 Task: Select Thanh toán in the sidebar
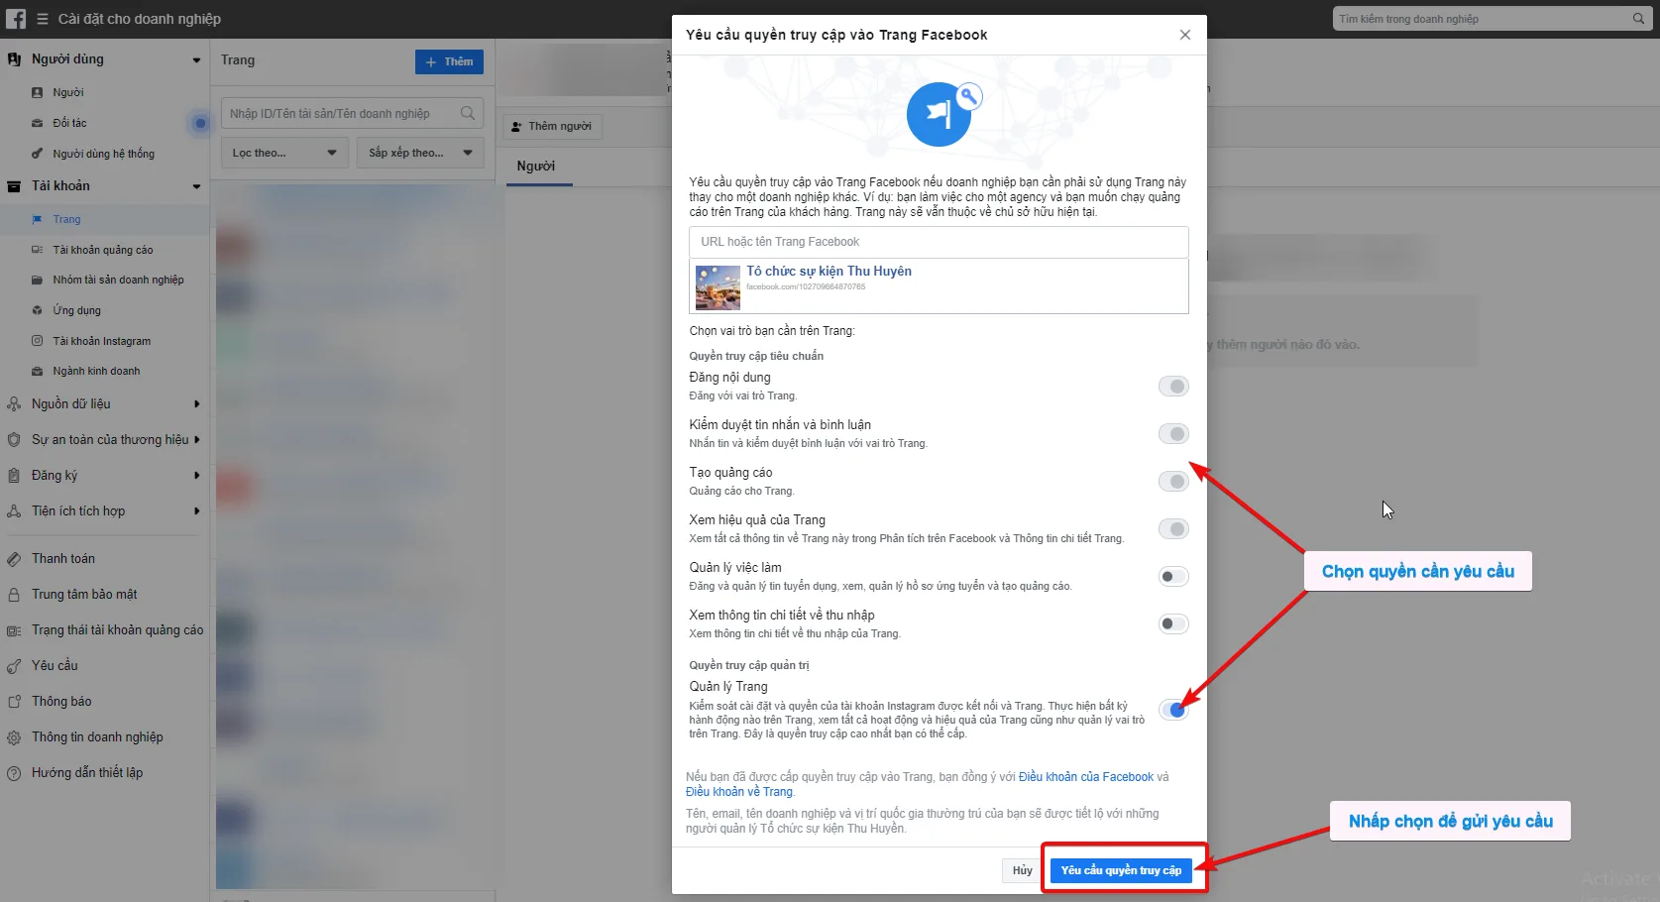(63, 558)
